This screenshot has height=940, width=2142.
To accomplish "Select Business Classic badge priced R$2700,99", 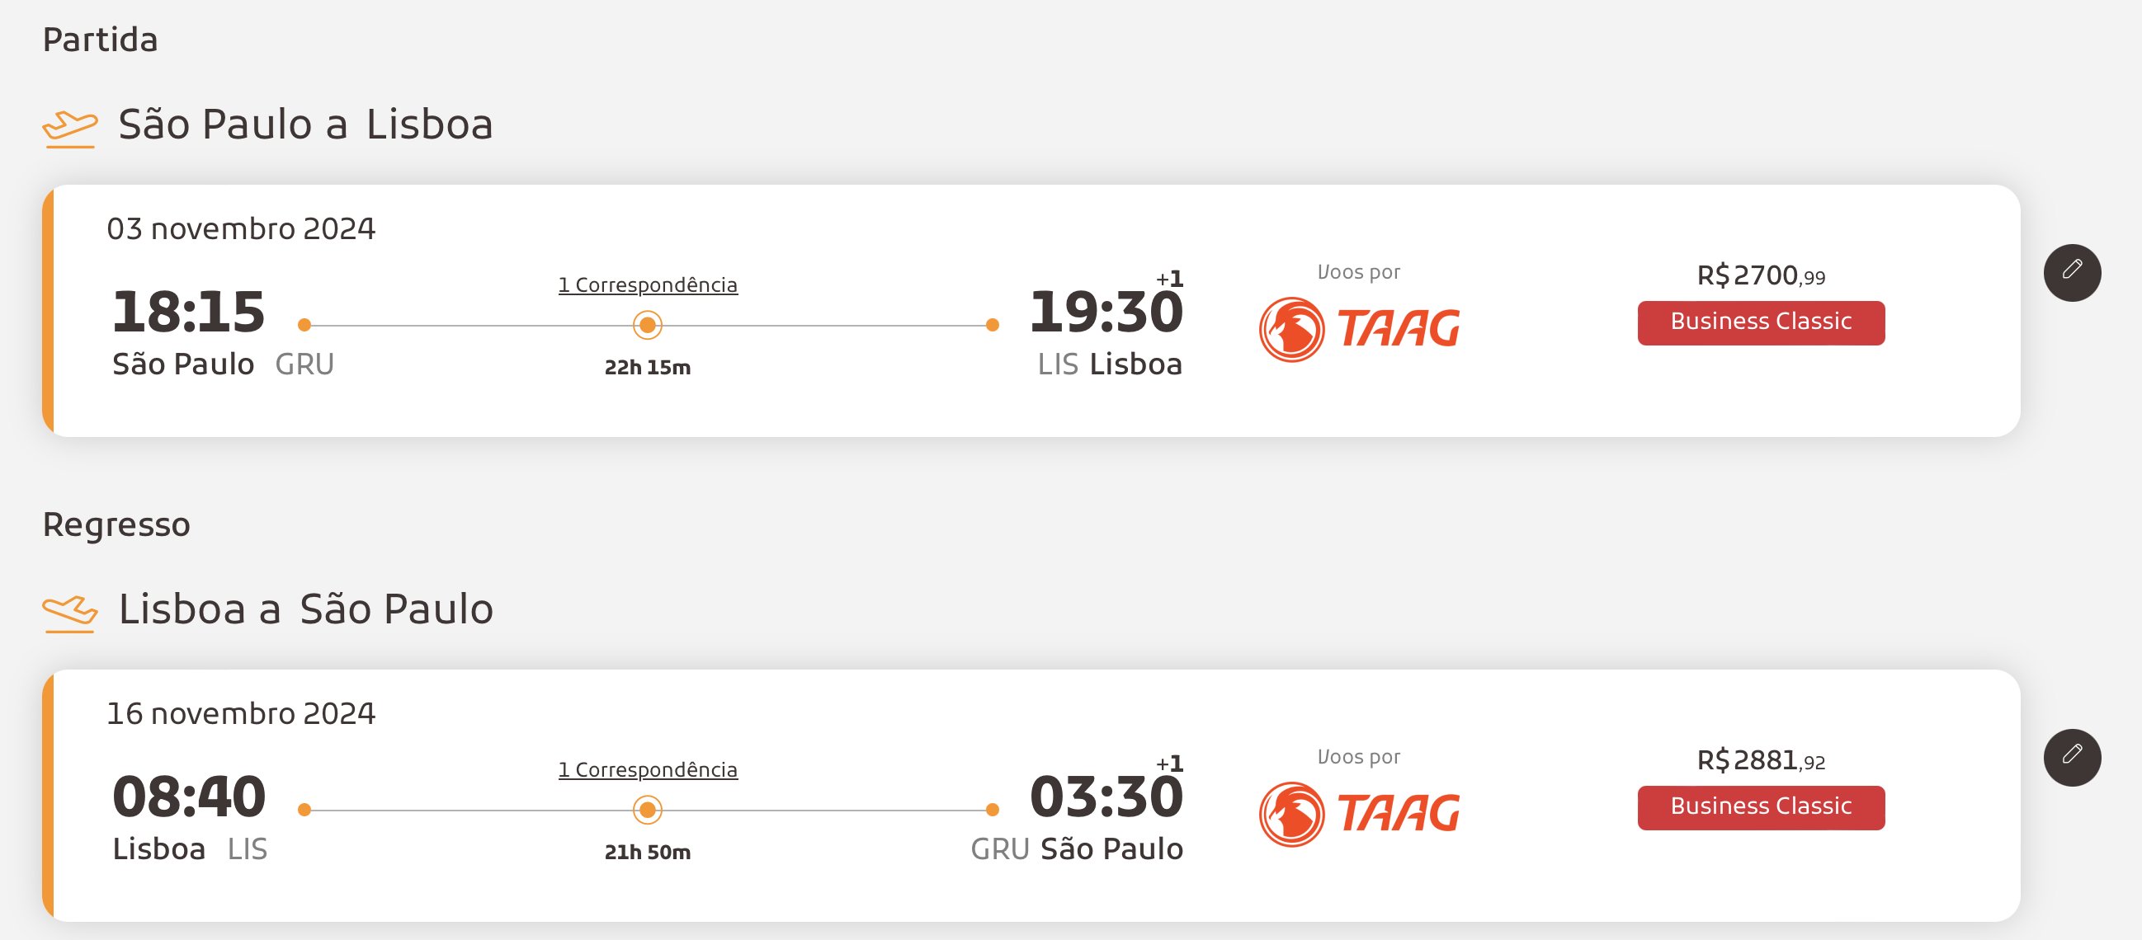I will click(x=1760, y=322).
